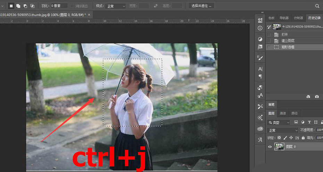Open the Adjustments panel icon

pyautogui.click(x=260, y=39)
